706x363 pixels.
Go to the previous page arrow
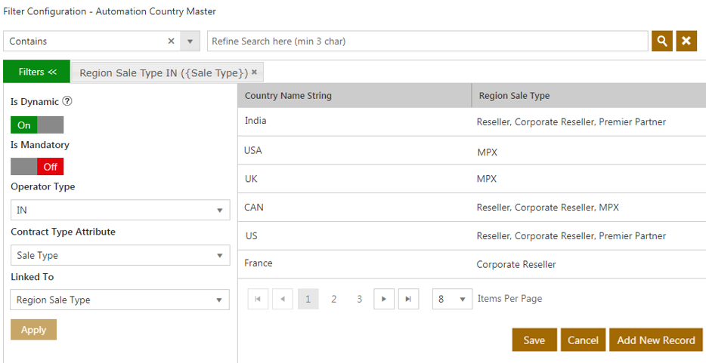click(283, 299)
